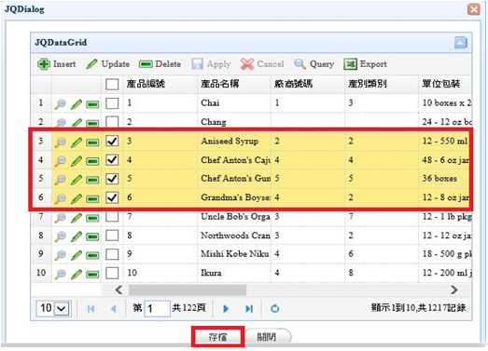Click the Update pencil toolbar button

pos(107,64)
